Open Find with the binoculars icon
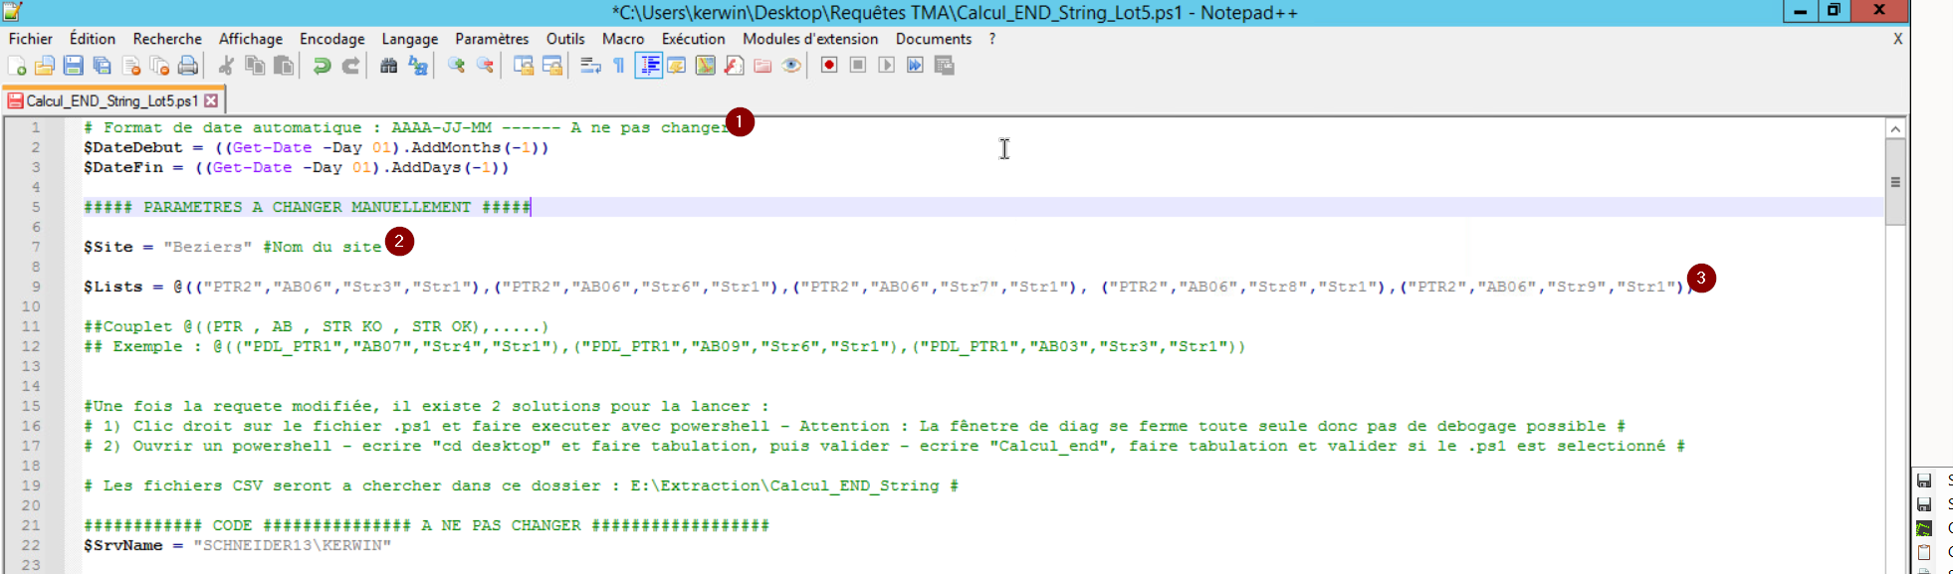This screenshot has width=1953, height=574. tap(389, 66)
